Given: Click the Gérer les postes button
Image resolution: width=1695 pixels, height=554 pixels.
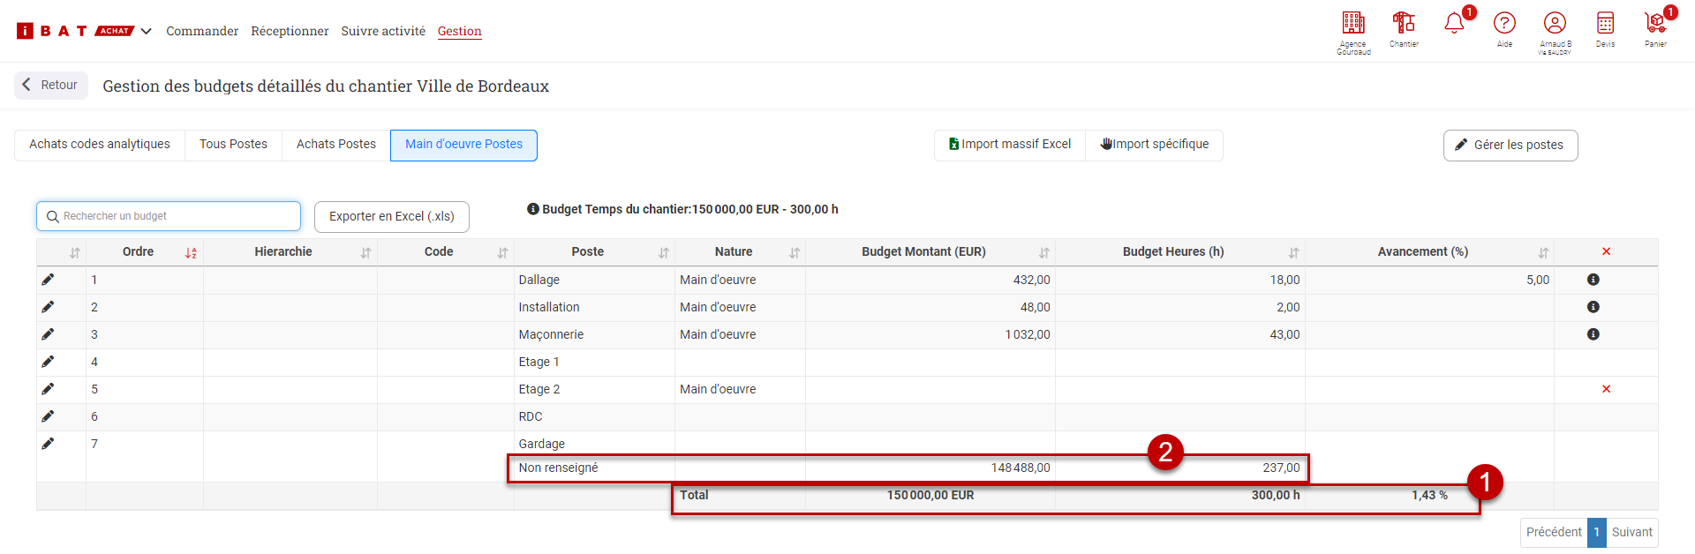Looking at the screenshot, I should point(1510,146).
